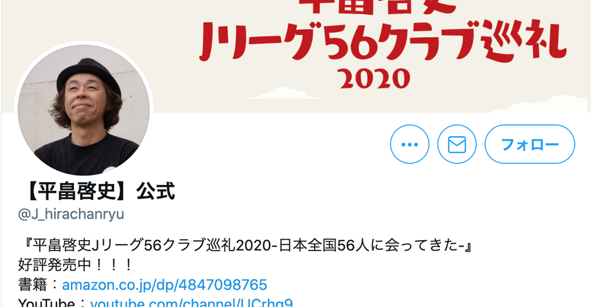Click the 好評発売中!!! bio text
Image resolution: width=591 pixels, height=307 pixels.
(75, 265)
